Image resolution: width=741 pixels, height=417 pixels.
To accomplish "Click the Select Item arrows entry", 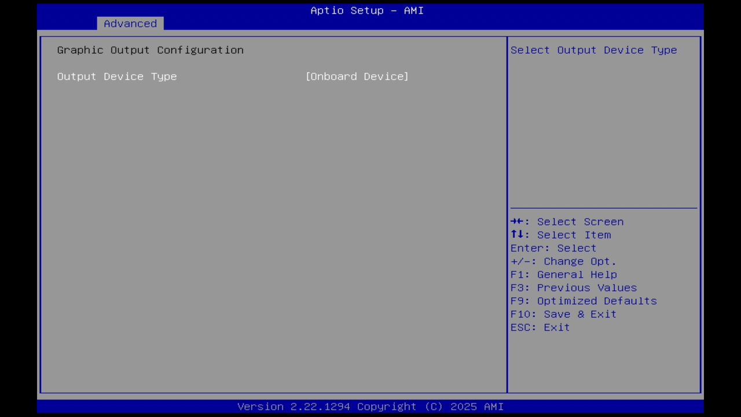I will click(560, 235).
